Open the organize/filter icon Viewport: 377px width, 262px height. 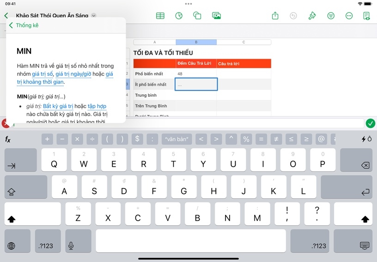pyautogui.click(x=331, y=16)
